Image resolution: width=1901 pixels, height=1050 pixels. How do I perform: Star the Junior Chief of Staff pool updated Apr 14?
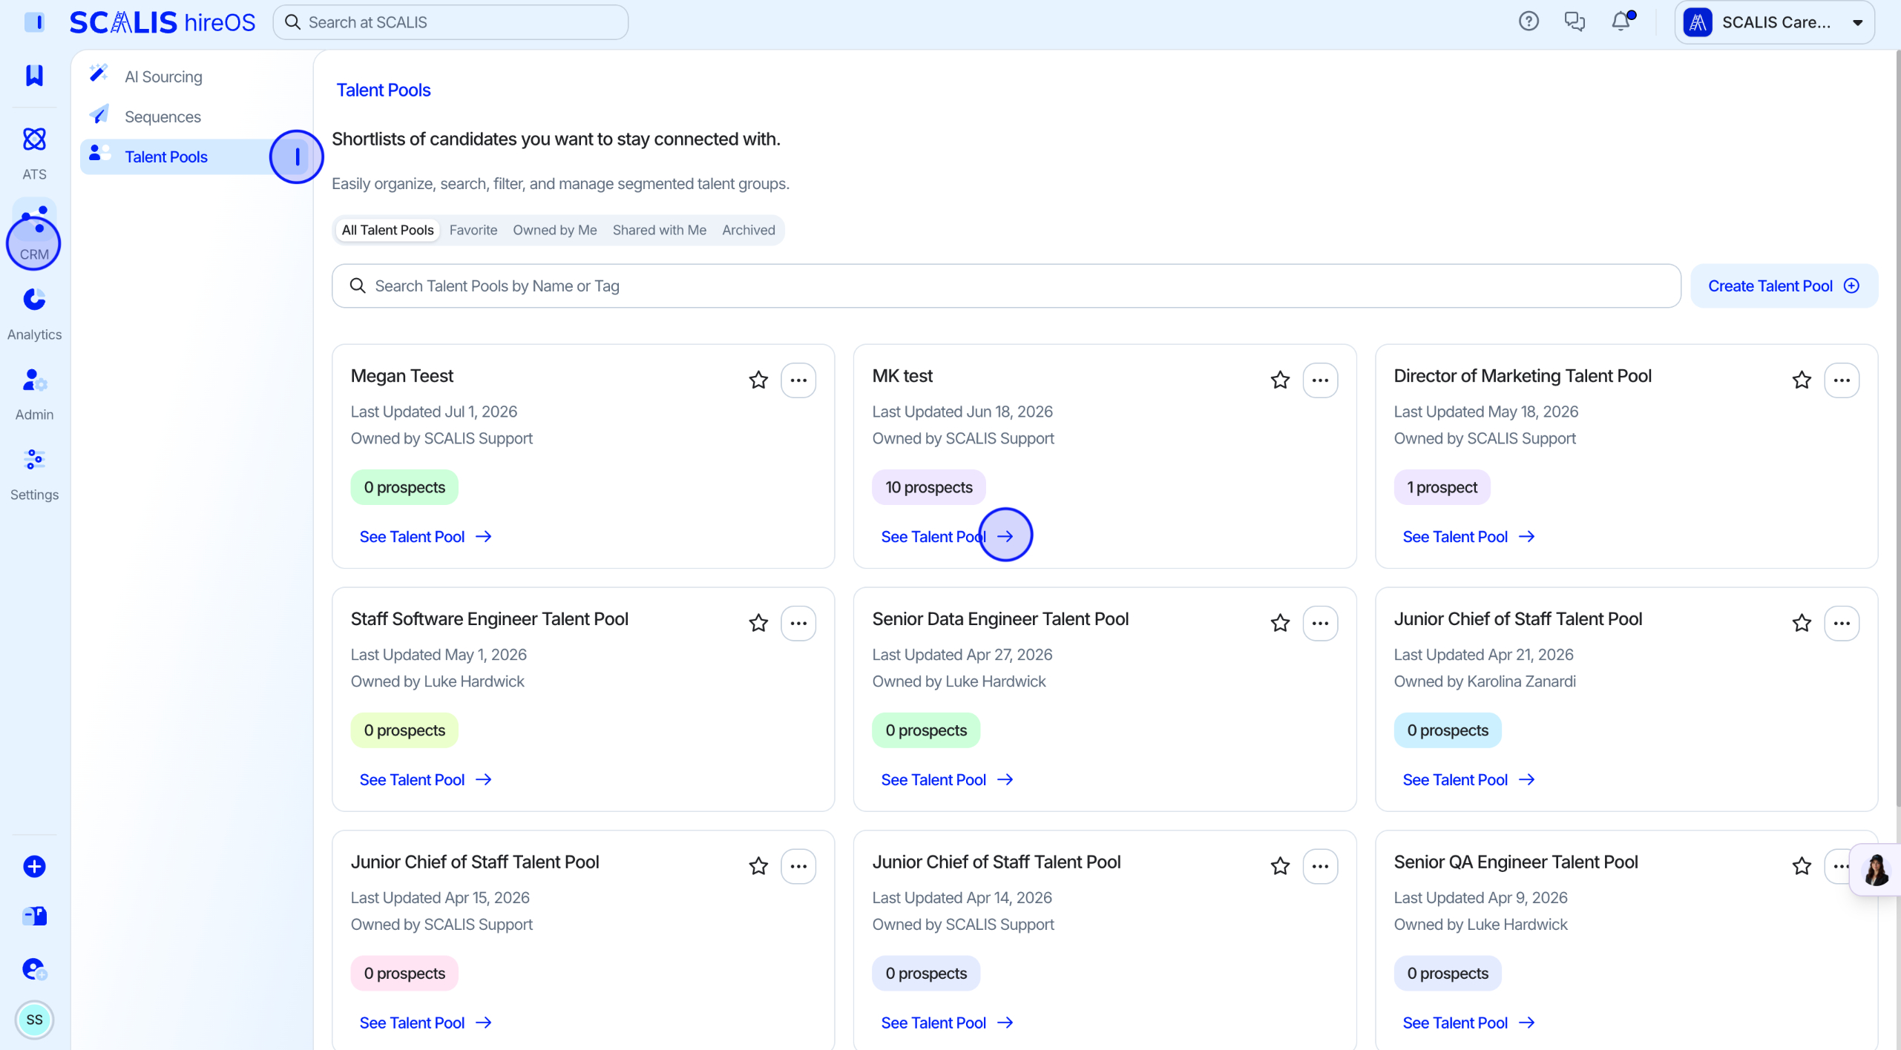coord(1280,866)
